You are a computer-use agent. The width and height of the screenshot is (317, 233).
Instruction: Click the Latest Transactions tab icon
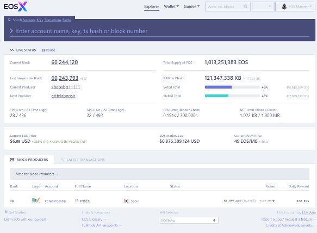pyautogui.click(x=63, y=160)
